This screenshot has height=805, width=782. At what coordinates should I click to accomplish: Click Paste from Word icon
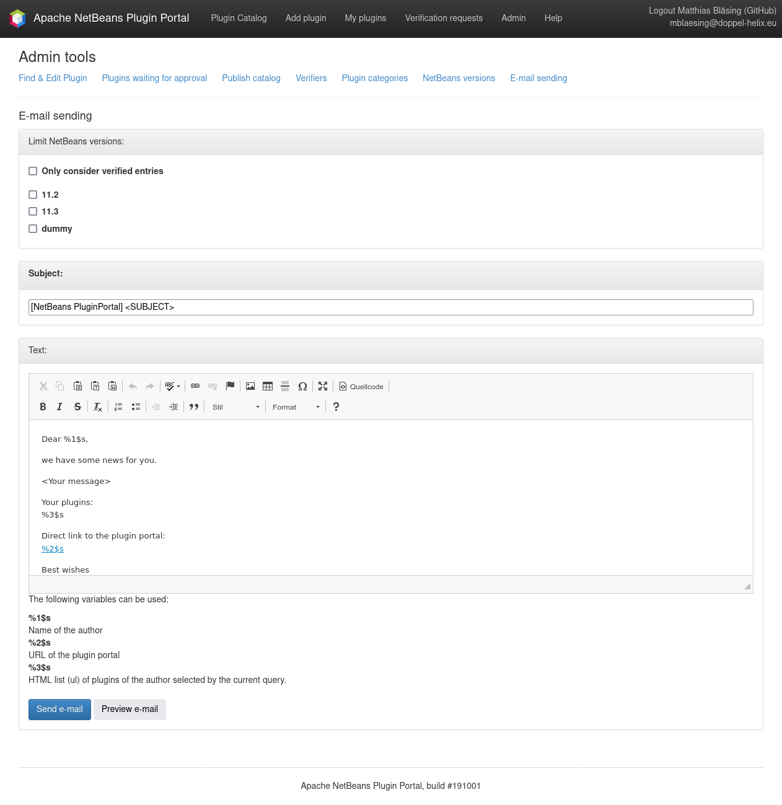click(x=112, y=386)
